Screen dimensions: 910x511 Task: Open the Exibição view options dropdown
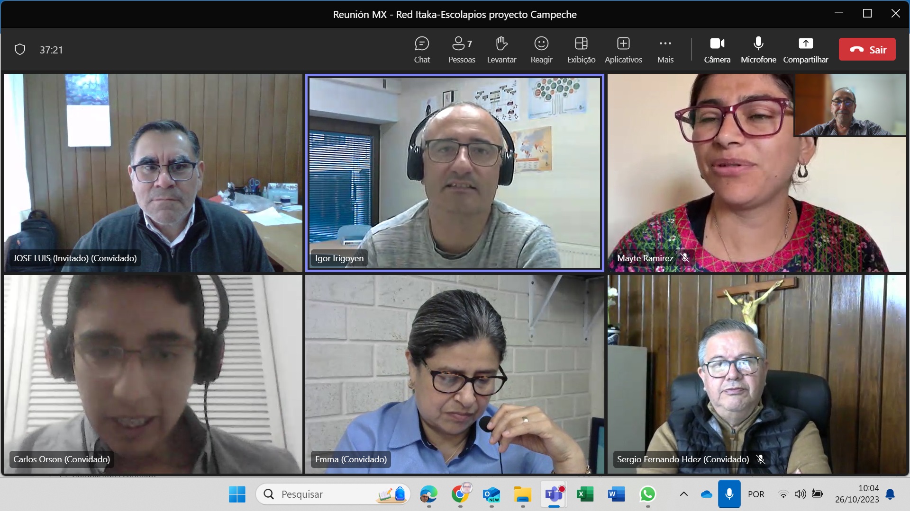coord(581,49)
